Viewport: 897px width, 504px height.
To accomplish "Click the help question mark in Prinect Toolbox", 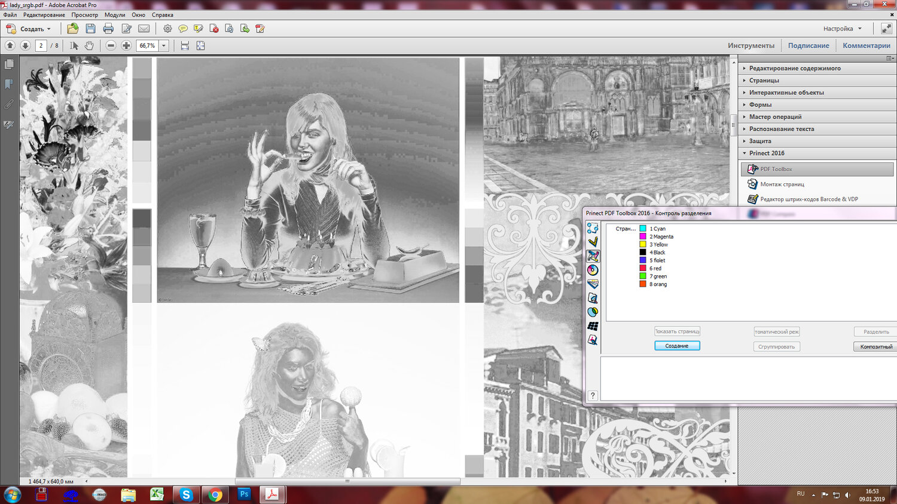I will [593, 395].
